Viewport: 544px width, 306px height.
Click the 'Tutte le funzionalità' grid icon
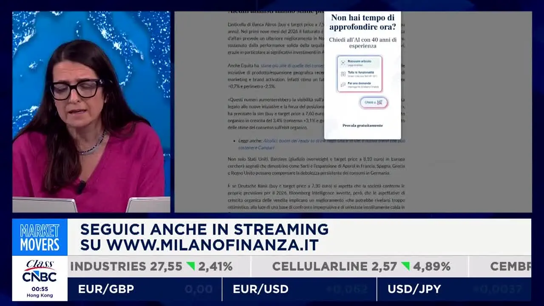click(x=343, y=74)
